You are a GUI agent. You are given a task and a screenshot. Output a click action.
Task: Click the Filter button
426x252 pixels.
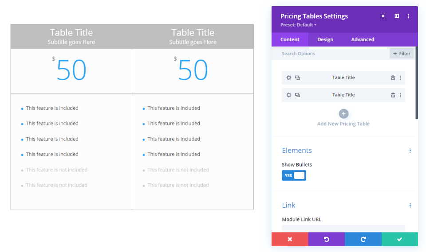(401, 54)
